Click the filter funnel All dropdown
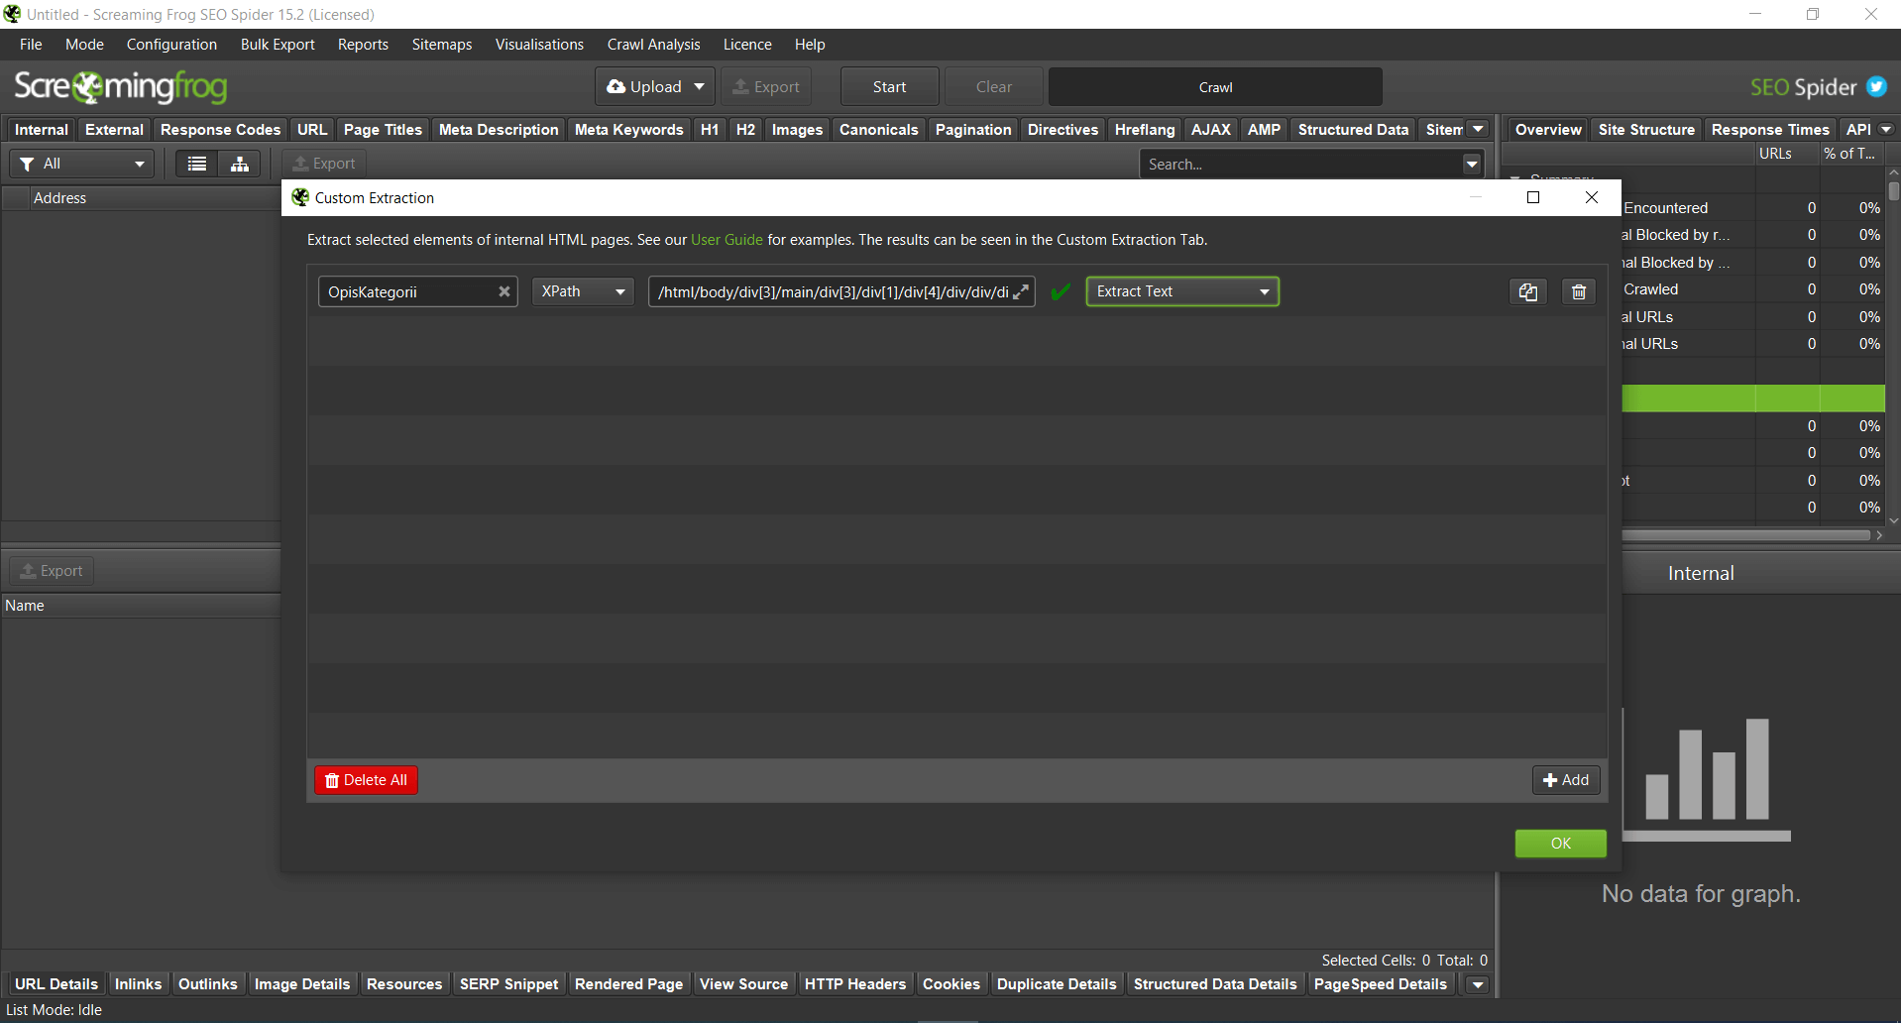The height and width of the screenshot is (1023, 1901). pos(82,164)
